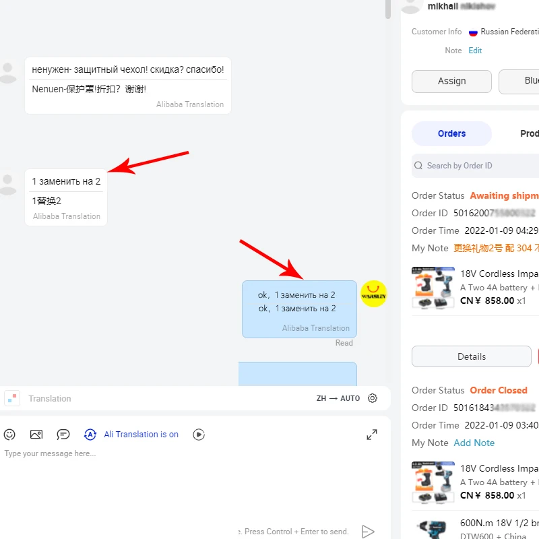Viewport: 539px width, 539px height.
Task: Expand the message editor with the arrows icon
Action: click(x=372, y=435)
